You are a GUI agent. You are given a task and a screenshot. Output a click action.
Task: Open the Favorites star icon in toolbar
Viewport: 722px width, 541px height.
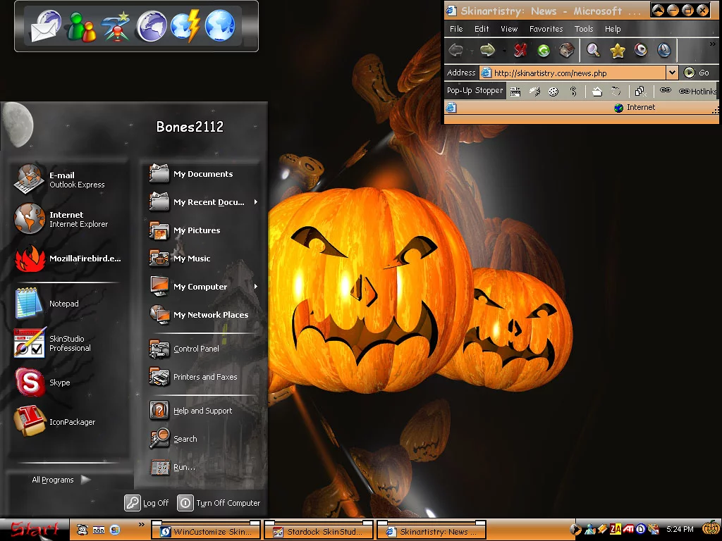pyautogui.click(x=618, y=50)
